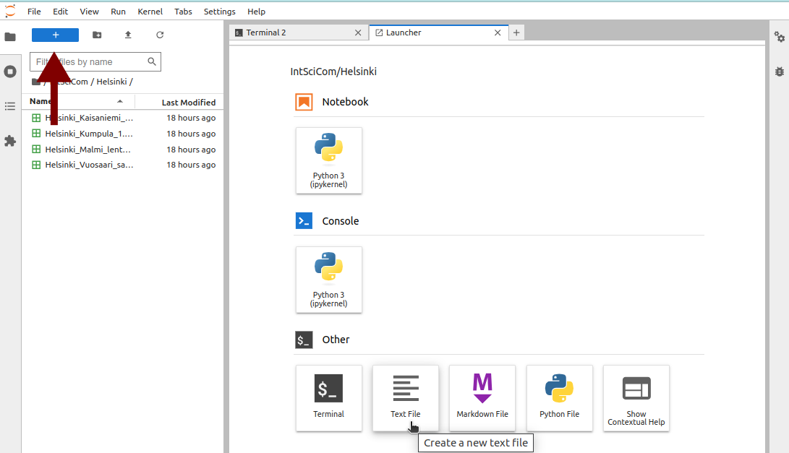Open the Table of Contents sidebar

pos(10,106)
